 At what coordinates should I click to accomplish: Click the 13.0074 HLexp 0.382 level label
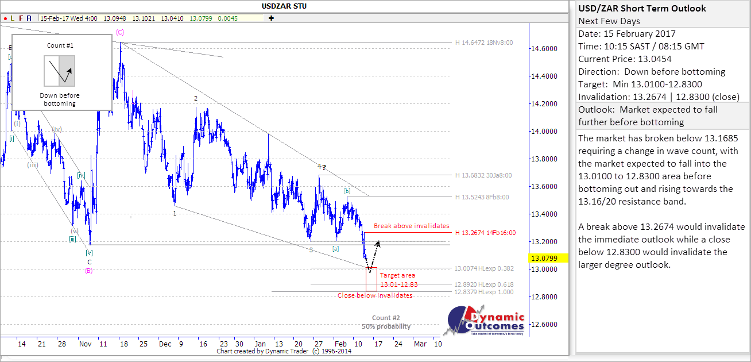[483, 269]
